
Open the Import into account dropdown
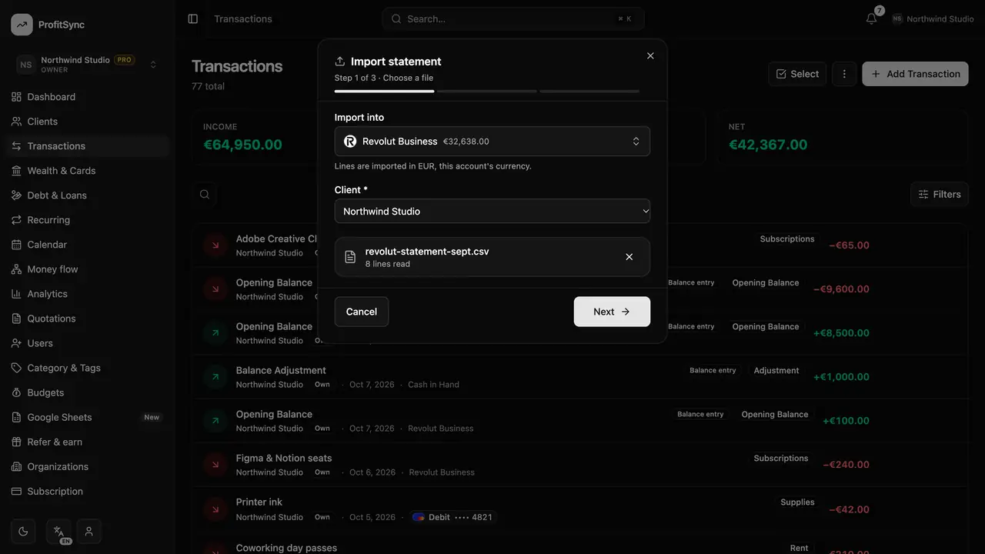(492, 142)
